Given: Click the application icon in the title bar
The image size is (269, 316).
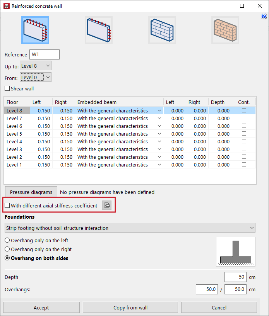Looking at the screenshot, I should coord(7,6).
